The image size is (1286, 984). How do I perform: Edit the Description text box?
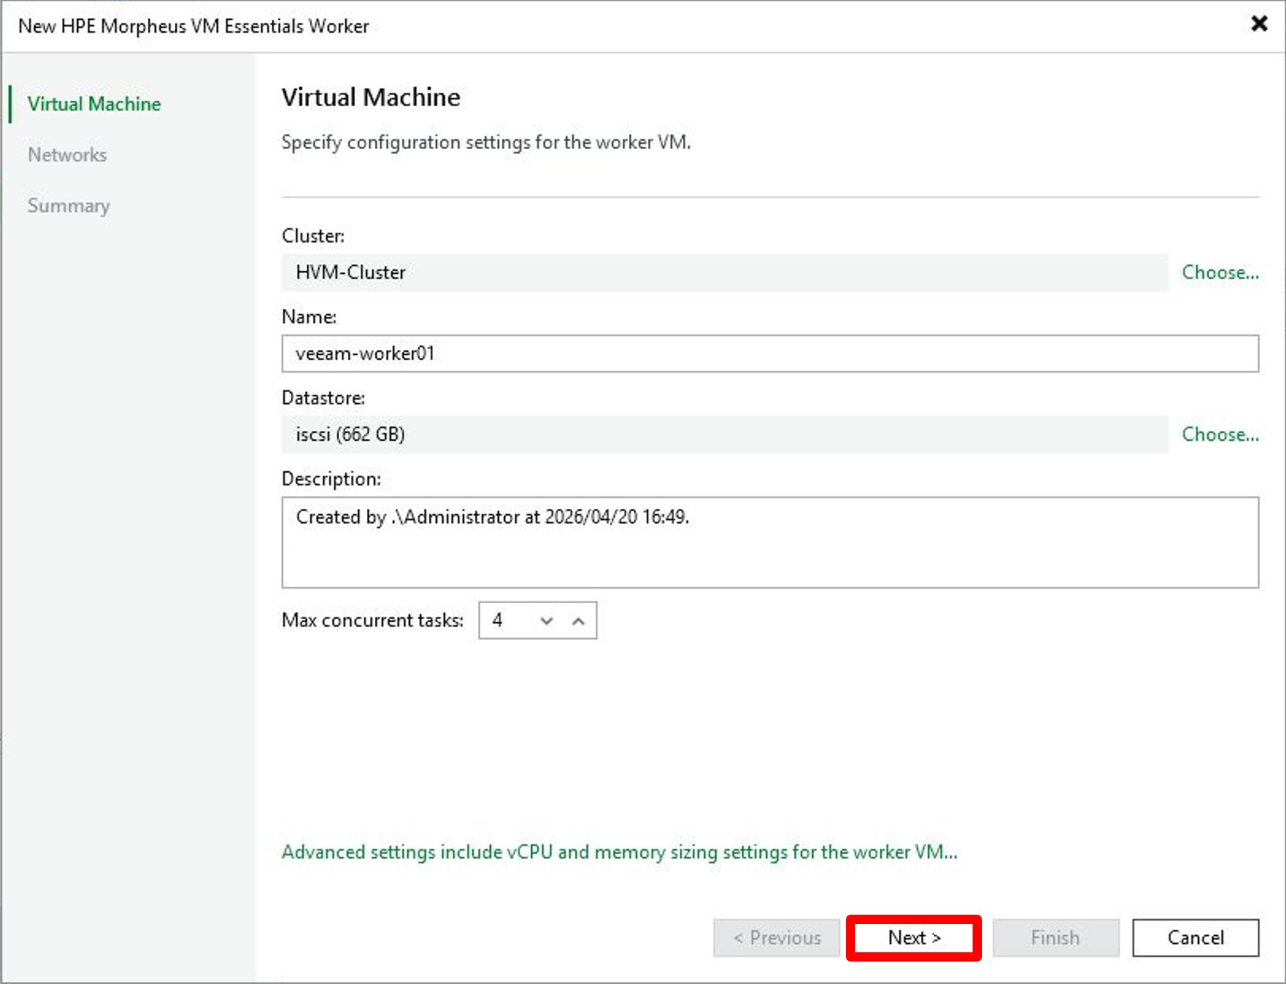pyautogui.click(x=770, y=542)
